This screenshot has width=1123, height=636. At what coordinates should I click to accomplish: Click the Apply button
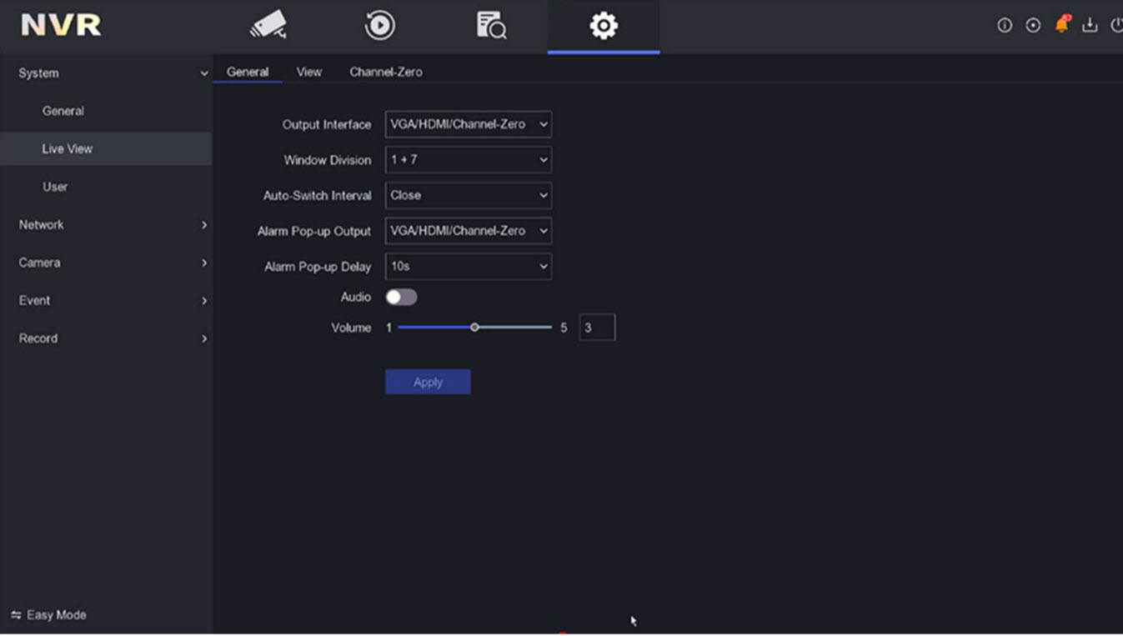pyautogui.click(x=428, y=382)
